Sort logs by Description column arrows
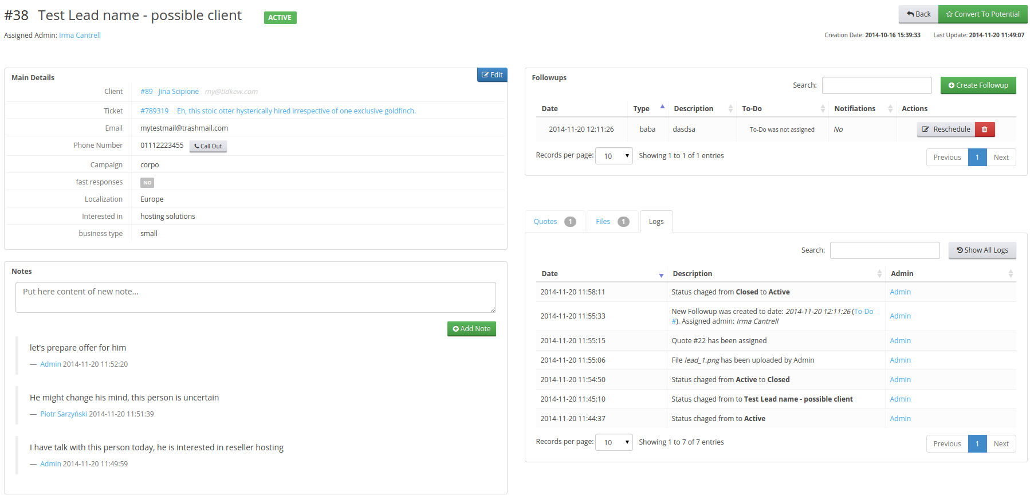This screenshot has width=1030, height=499. point(879,274)
